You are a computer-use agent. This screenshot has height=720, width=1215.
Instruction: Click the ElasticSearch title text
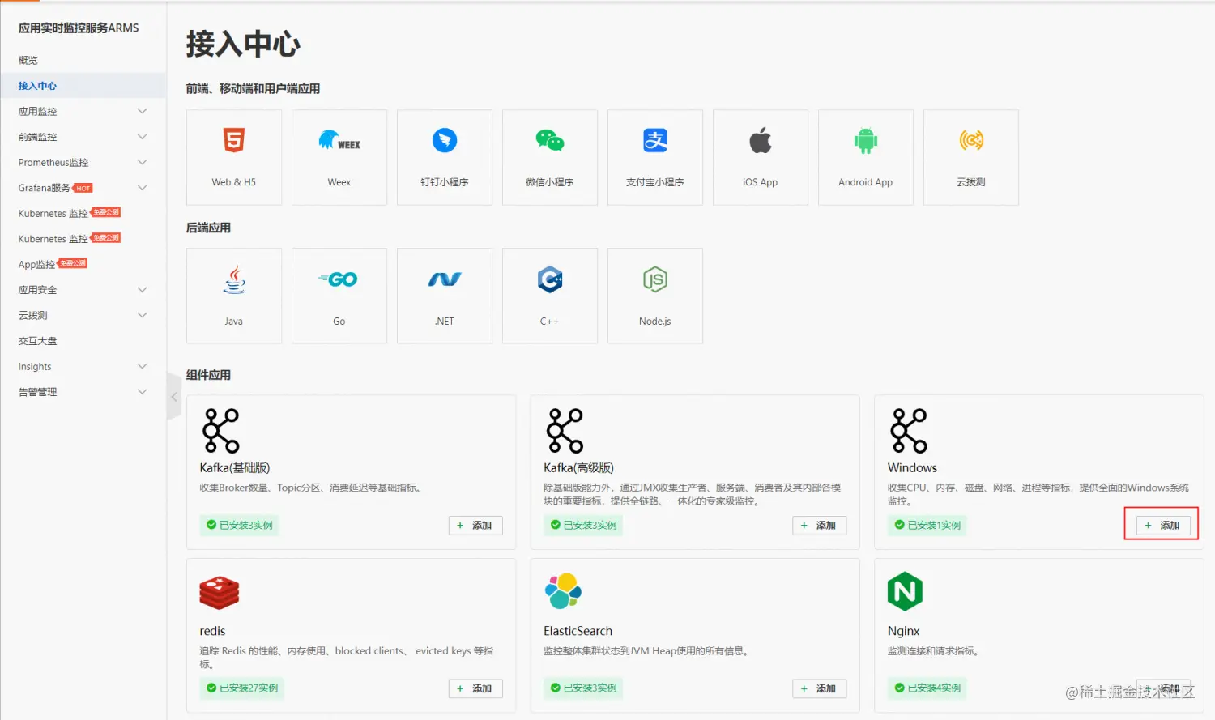pos(578,631)
